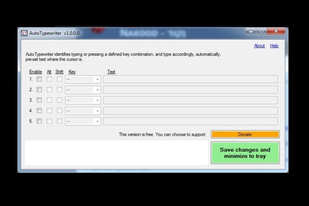The width and height of the screenshot is (309, 206).
Task: Tick the Enable checkbox for row 2
Action: point(39,90)
